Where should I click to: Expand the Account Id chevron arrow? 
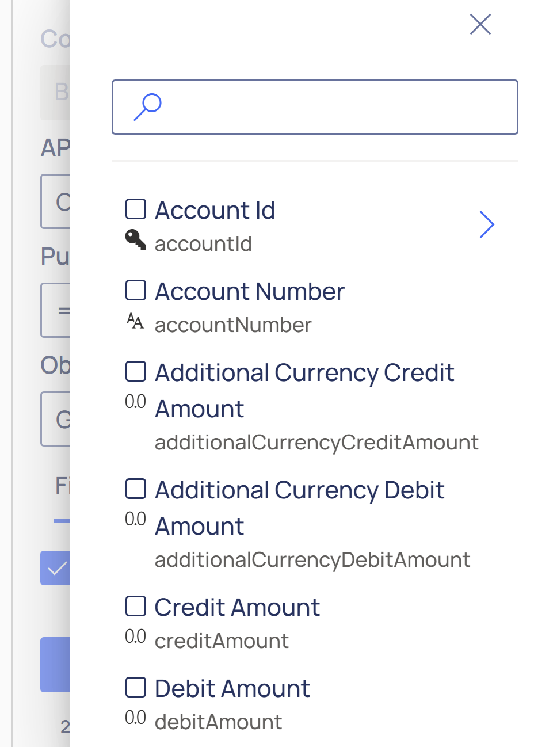487,224
